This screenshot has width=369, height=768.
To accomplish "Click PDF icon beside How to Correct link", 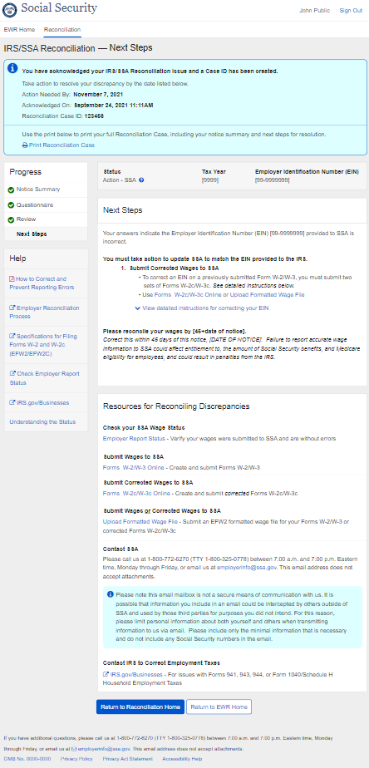I will click(12, 278).
